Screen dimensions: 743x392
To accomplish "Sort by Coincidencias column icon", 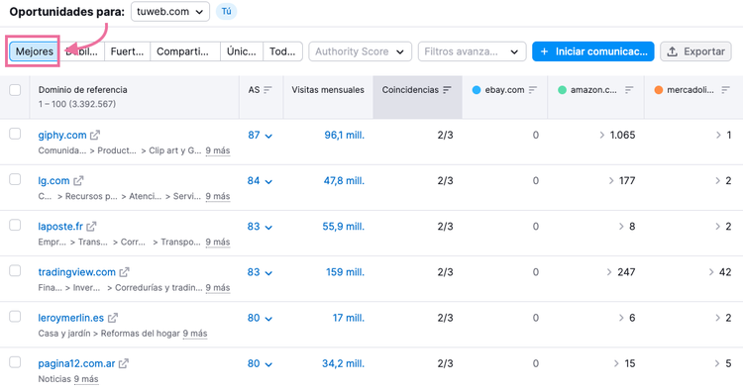I will [x=447, y=90].
